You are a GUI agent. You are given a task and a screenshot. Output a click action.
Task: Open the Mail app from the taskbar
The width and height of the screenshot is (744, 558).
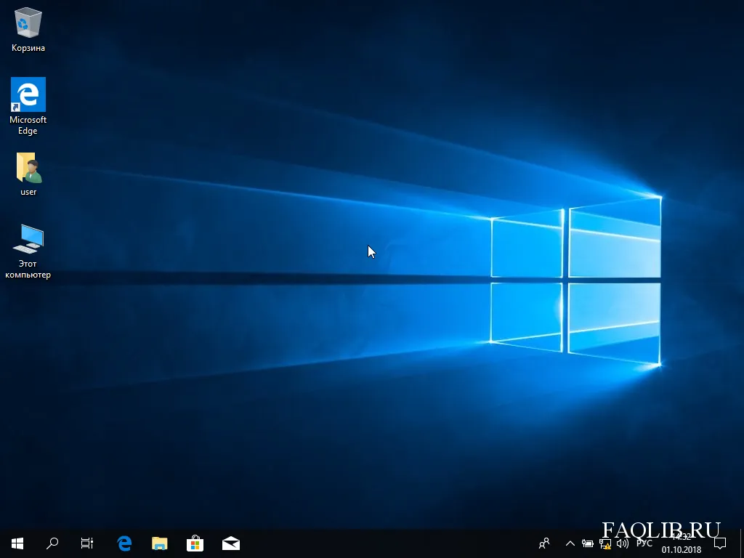231,543
